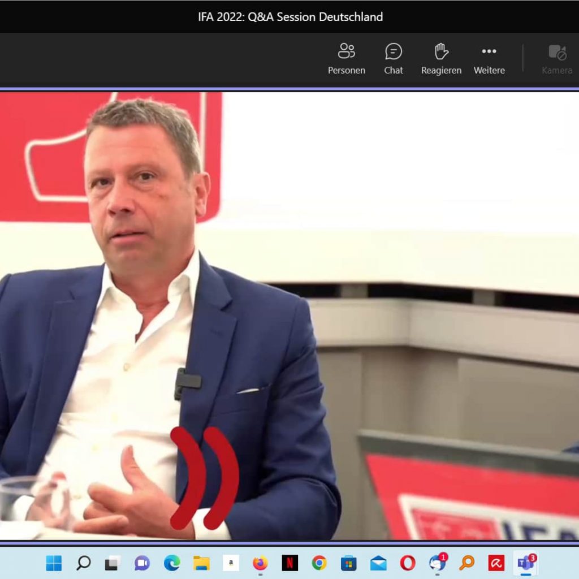The width and height of the screenshot is (579, 579).
Task: Open the Personen participants panel
Action: (346, 59)
